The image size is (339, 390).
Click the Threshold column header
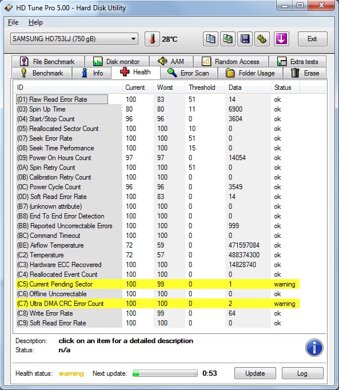coord(205,87)
